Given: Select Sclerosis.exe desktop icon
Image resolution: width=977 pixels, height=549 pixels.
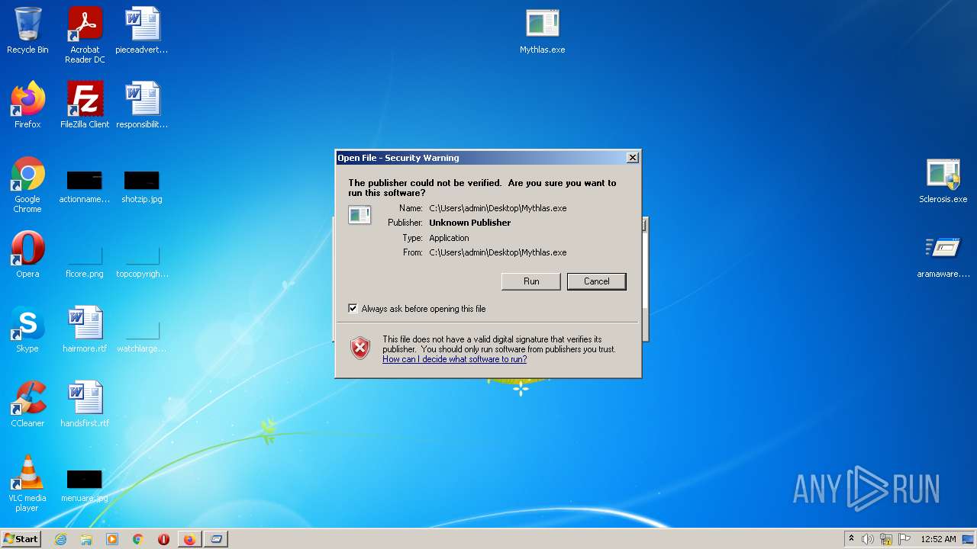Looking at the screenshot, I should [x=943, y=181].
